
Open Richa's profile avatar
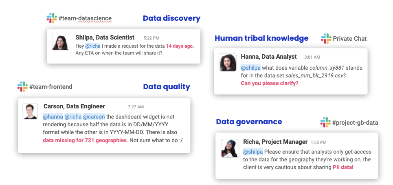coord(230,148)
